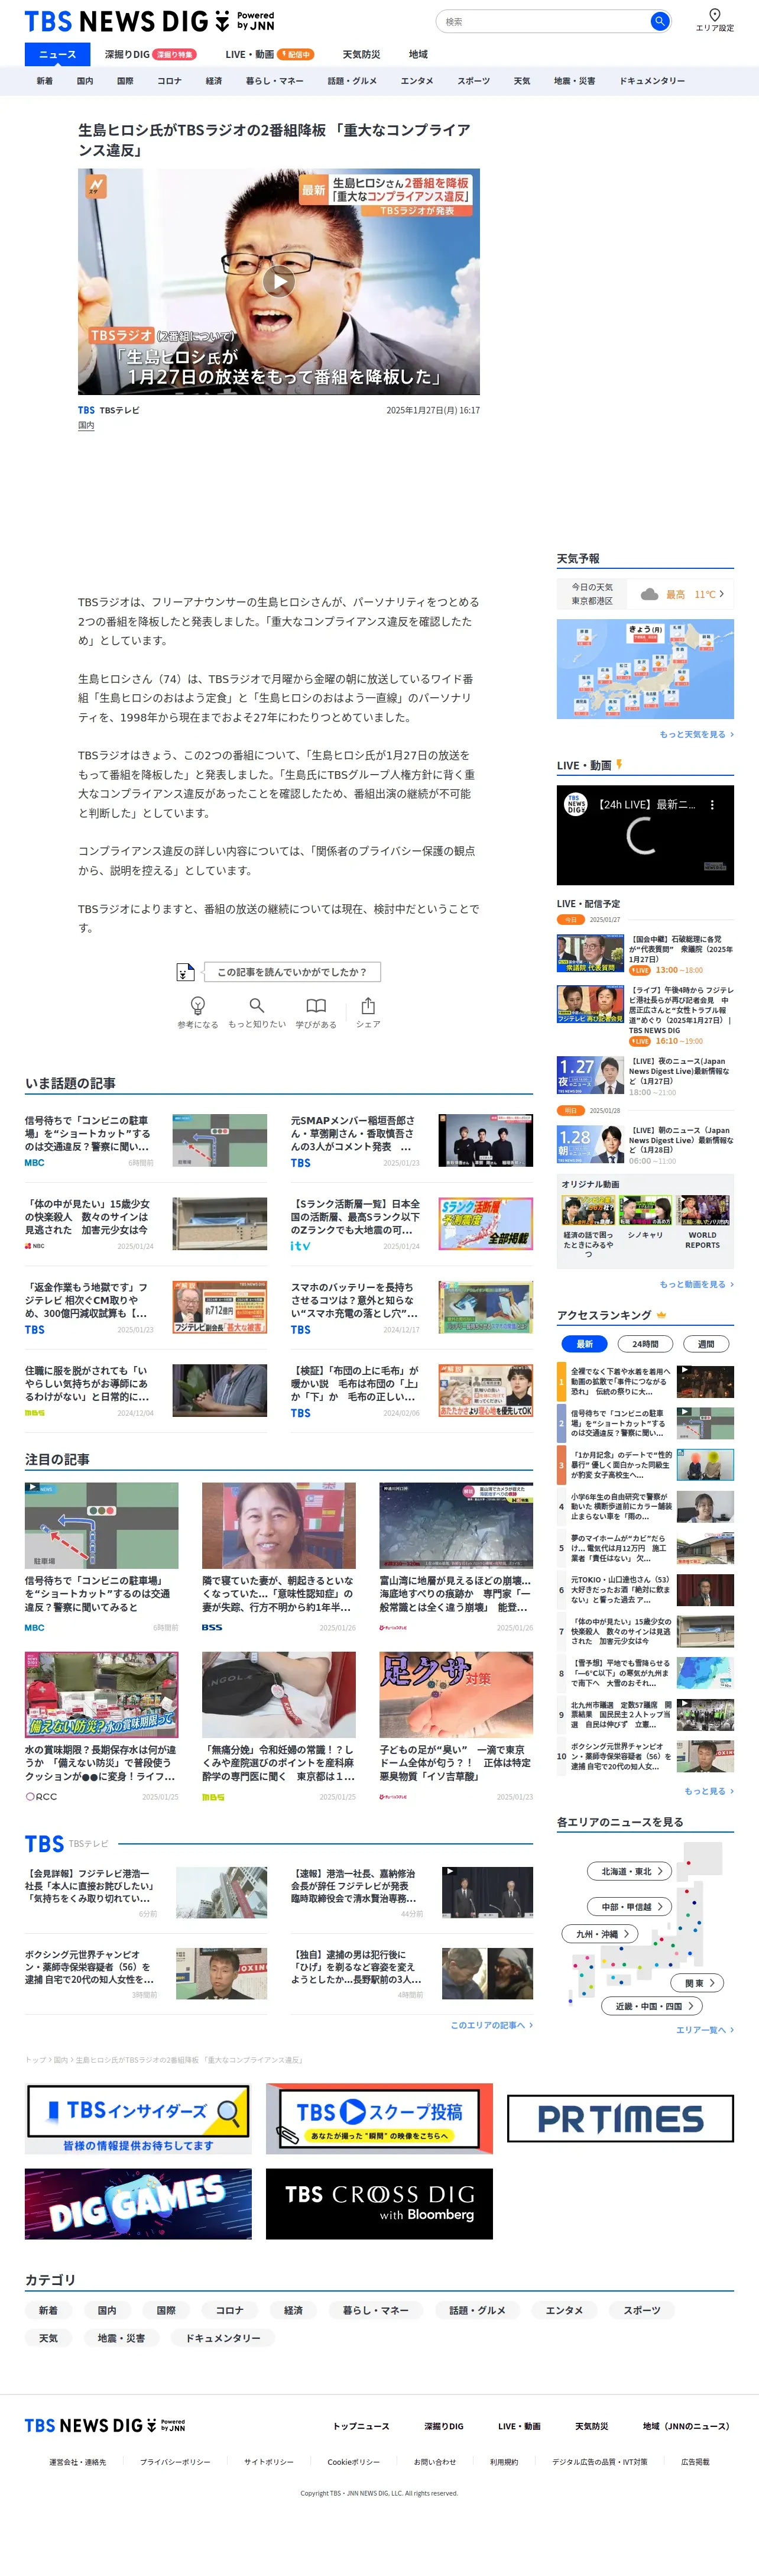The height and width of the screenshot is (2576, 759).
Task: Open the 地域 tab
Action: 418,54
